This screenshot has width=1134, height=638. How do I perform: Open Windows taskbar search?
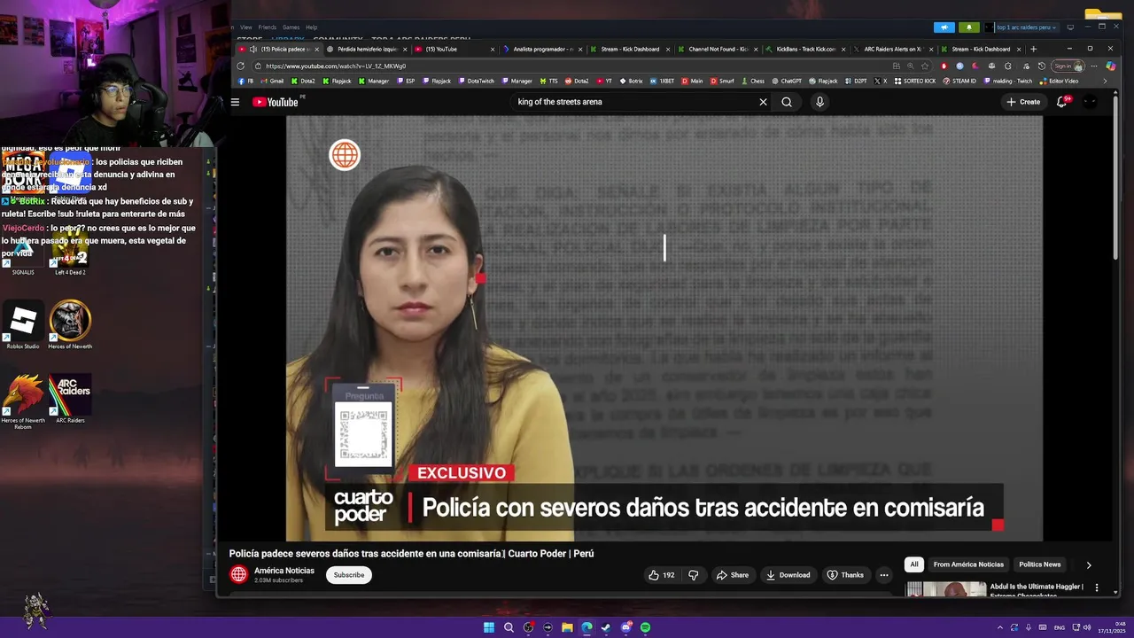click(x=509, y=627)
